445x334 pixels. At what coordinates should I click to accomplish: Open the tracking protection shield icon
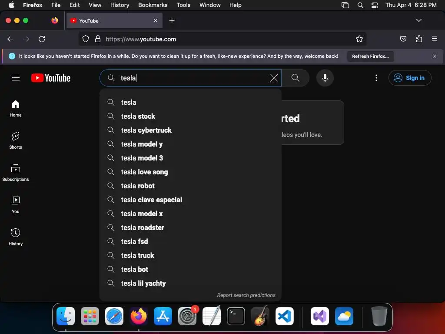click(86, 39)
